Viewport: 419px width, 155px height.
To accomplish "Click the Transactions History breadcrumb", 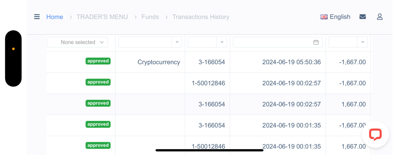I will pos(201,17).
